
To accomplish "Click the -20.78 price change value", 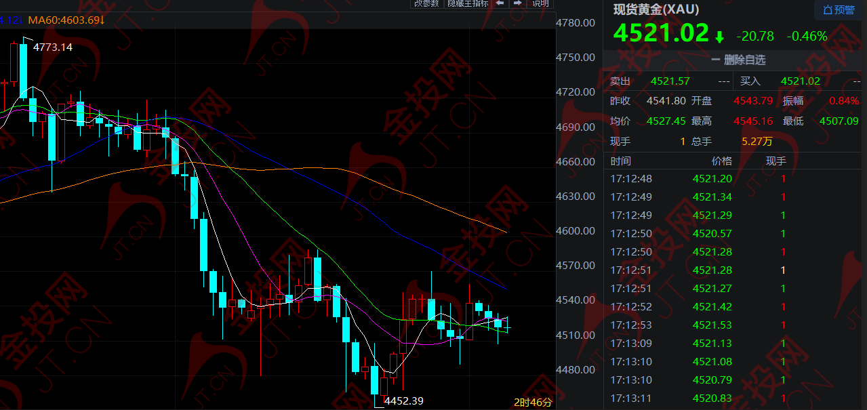I will click(x=755, y=36).
